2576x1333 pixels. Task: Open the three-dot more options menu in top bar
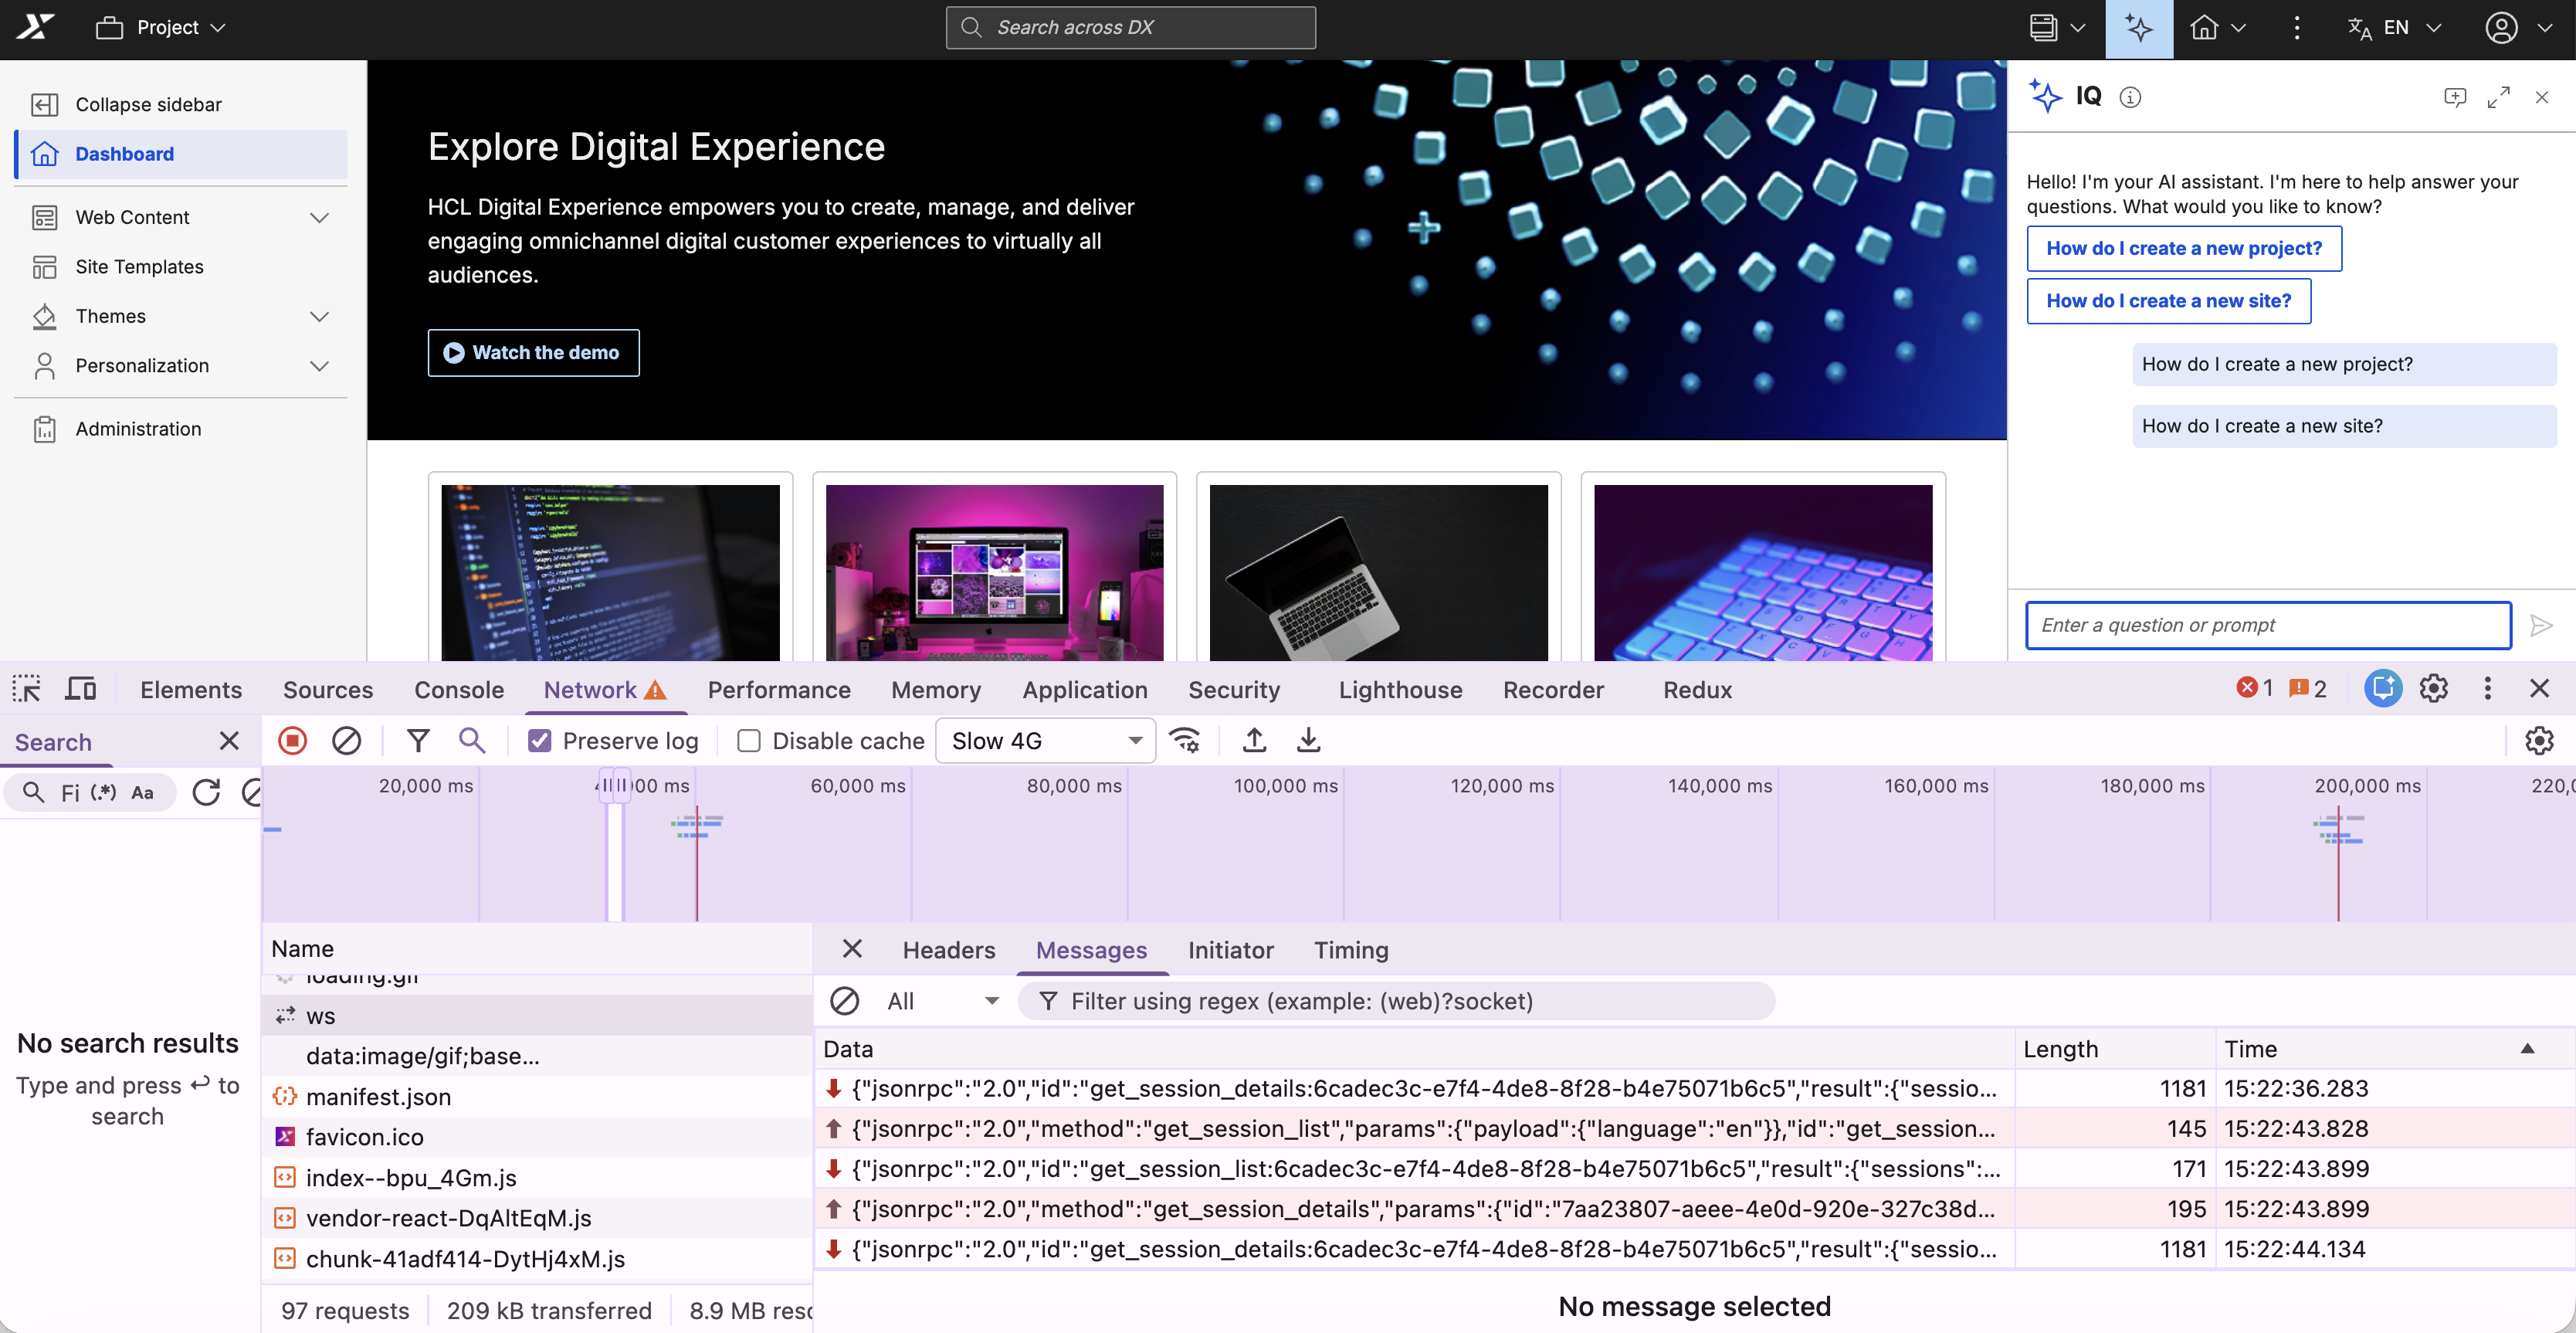tap(2296, 28)
